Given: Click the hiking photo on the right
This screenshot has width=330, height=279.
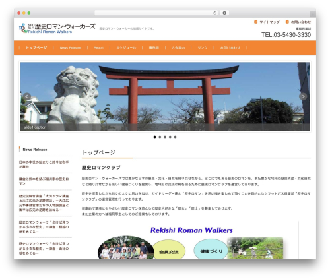Looking at the screenshot, I should 255,248.
